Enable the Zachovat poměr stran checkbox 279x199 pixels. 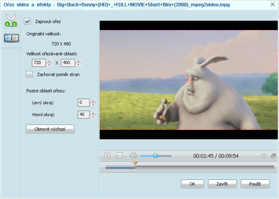[29, 74]
